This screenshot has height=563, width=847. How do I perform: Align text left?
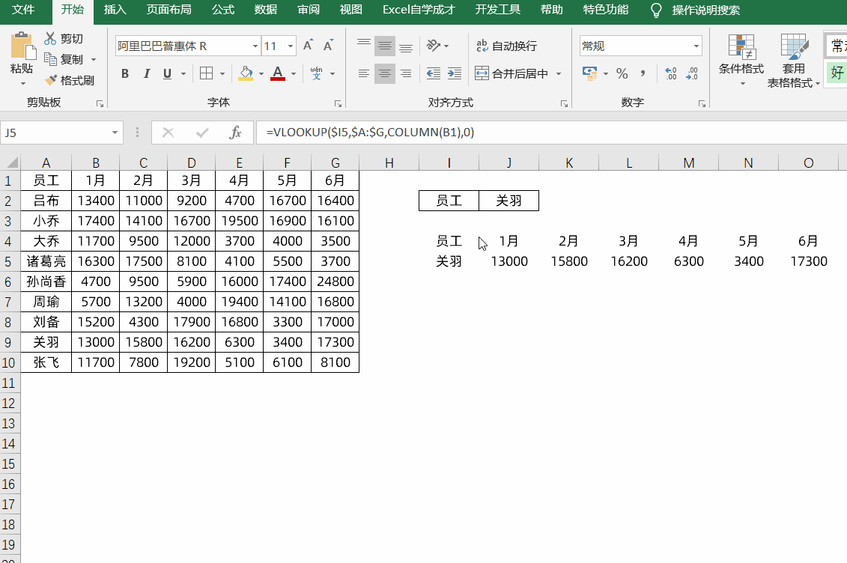pyautogui.click(x=363, y=73)
